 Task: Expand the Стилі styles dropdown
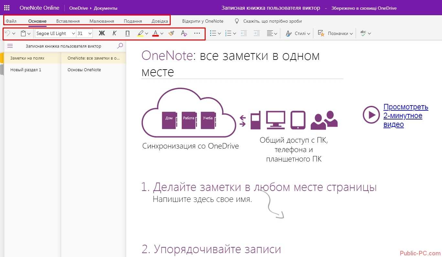coord(298,33)
